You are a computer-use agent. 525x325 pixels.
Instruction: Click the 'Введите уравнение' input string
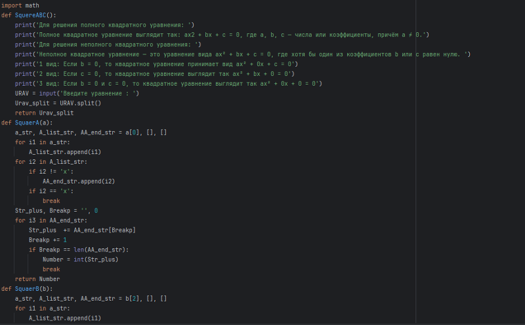[x=105, y=93]
